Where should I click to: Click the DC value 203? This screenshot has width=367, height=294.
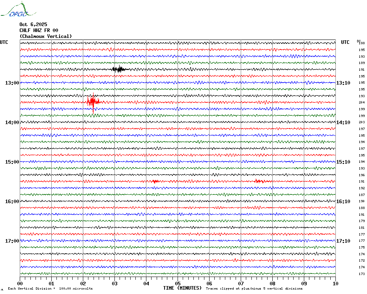pyautogui.click(x=362, y=122)
